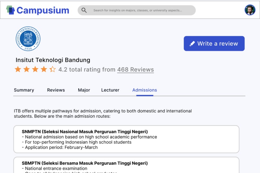Viewport: 260px width, 173px height.
Task: Click the pencil icon in Write a review
Action: coord(192,43)
